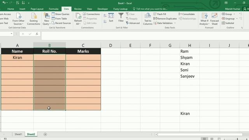
Task: Click the zoom slider
Action: [237, 139]
